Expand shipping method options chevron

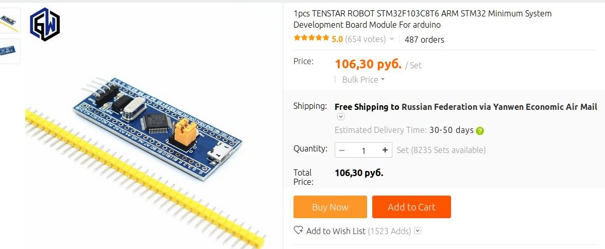[341, 117]
